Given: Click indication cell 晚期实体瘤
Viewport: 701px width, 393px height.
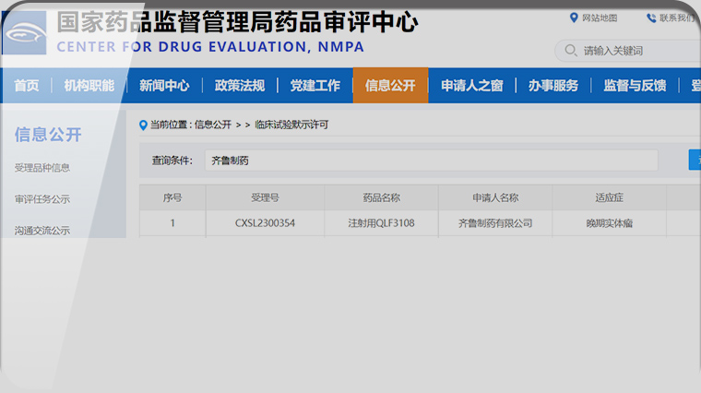Looking at the screenshot, I should click(x=610, y=223).
